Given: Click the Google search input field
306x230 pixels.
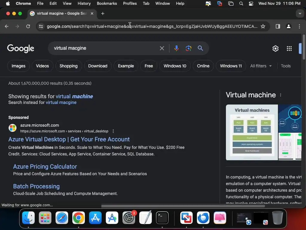Looking at the screenshot, I should pos(105,48).
